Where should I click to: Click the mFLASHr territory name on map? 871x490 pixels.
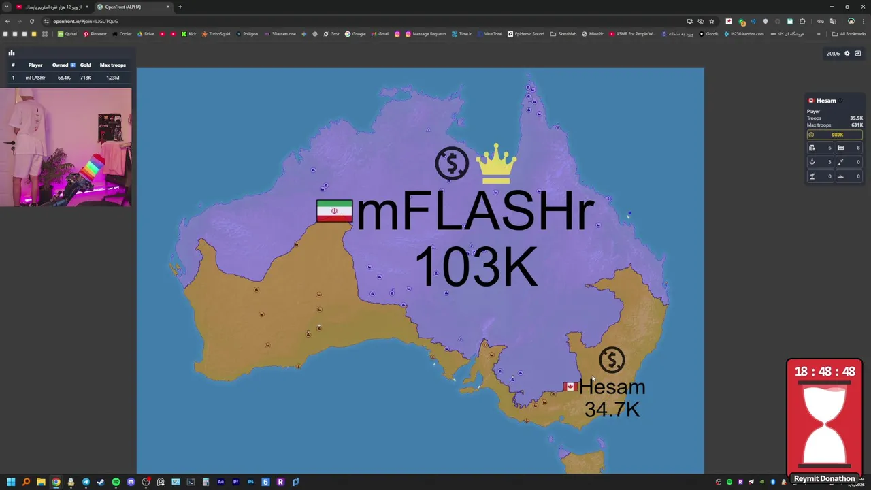[x=475, y=212]
